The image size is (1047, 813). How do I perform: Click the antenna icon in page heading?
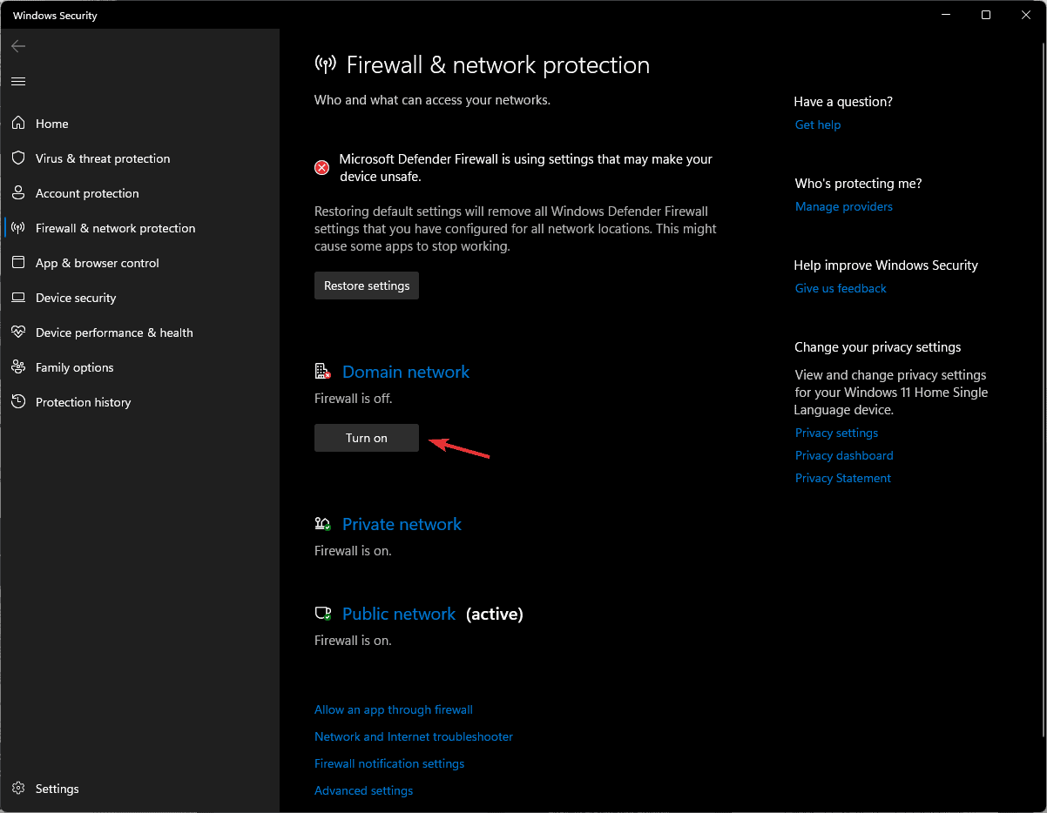325,65
